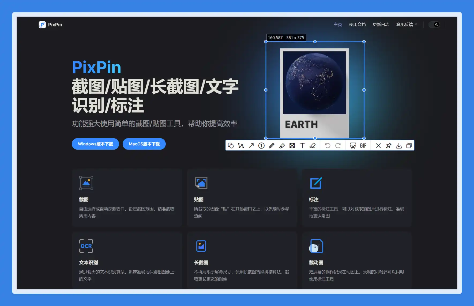474x306 pixels.
Task: Select the pencil tool in screenshot toolbar
Action: (x=272, y=145)
